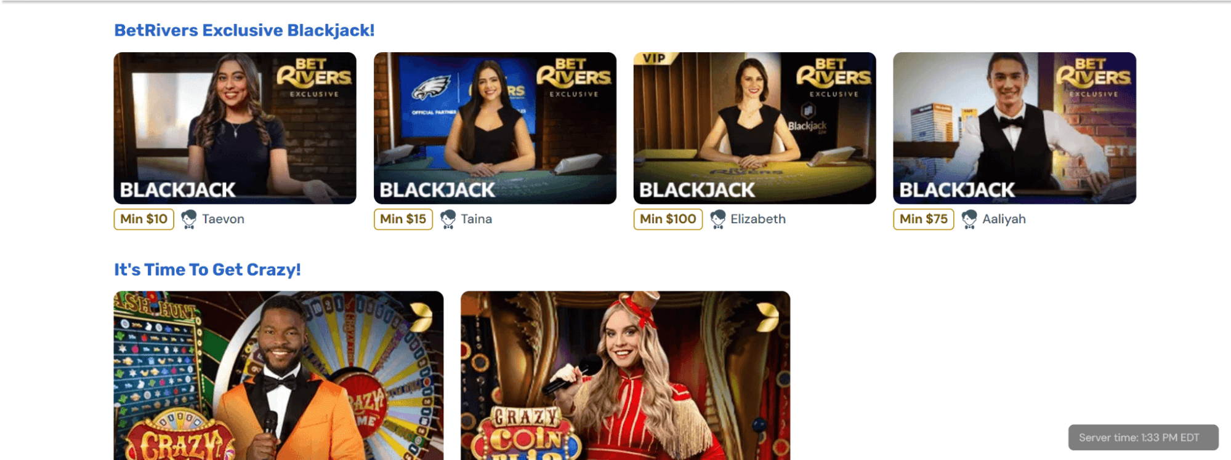
Task: Click the BetRivers Exclusive Blackjack! heading
Action: coord(244,30)
